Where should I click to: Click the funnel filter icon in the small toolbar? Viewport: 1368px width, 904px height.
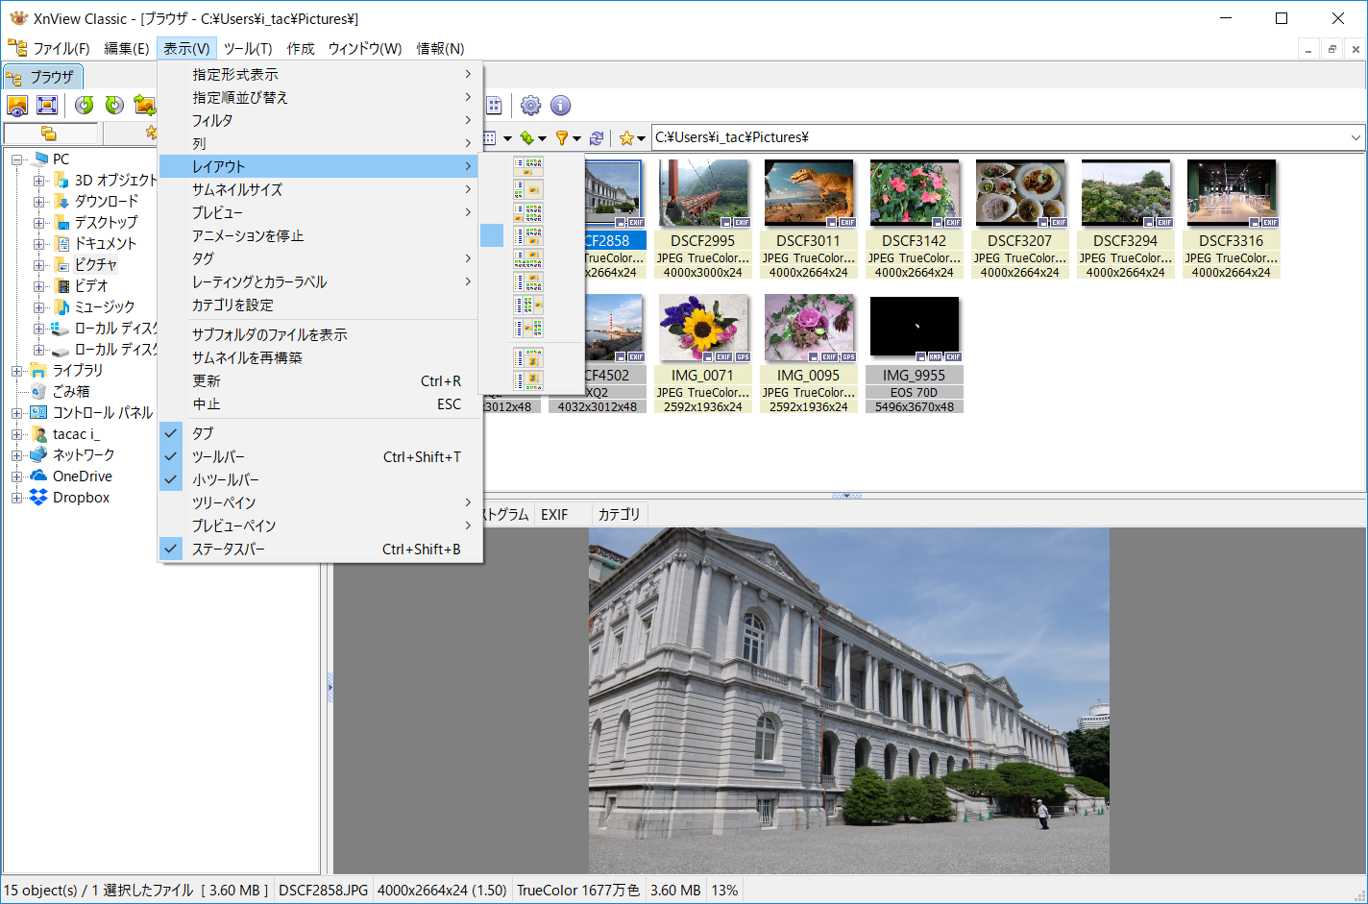point(562,138)
